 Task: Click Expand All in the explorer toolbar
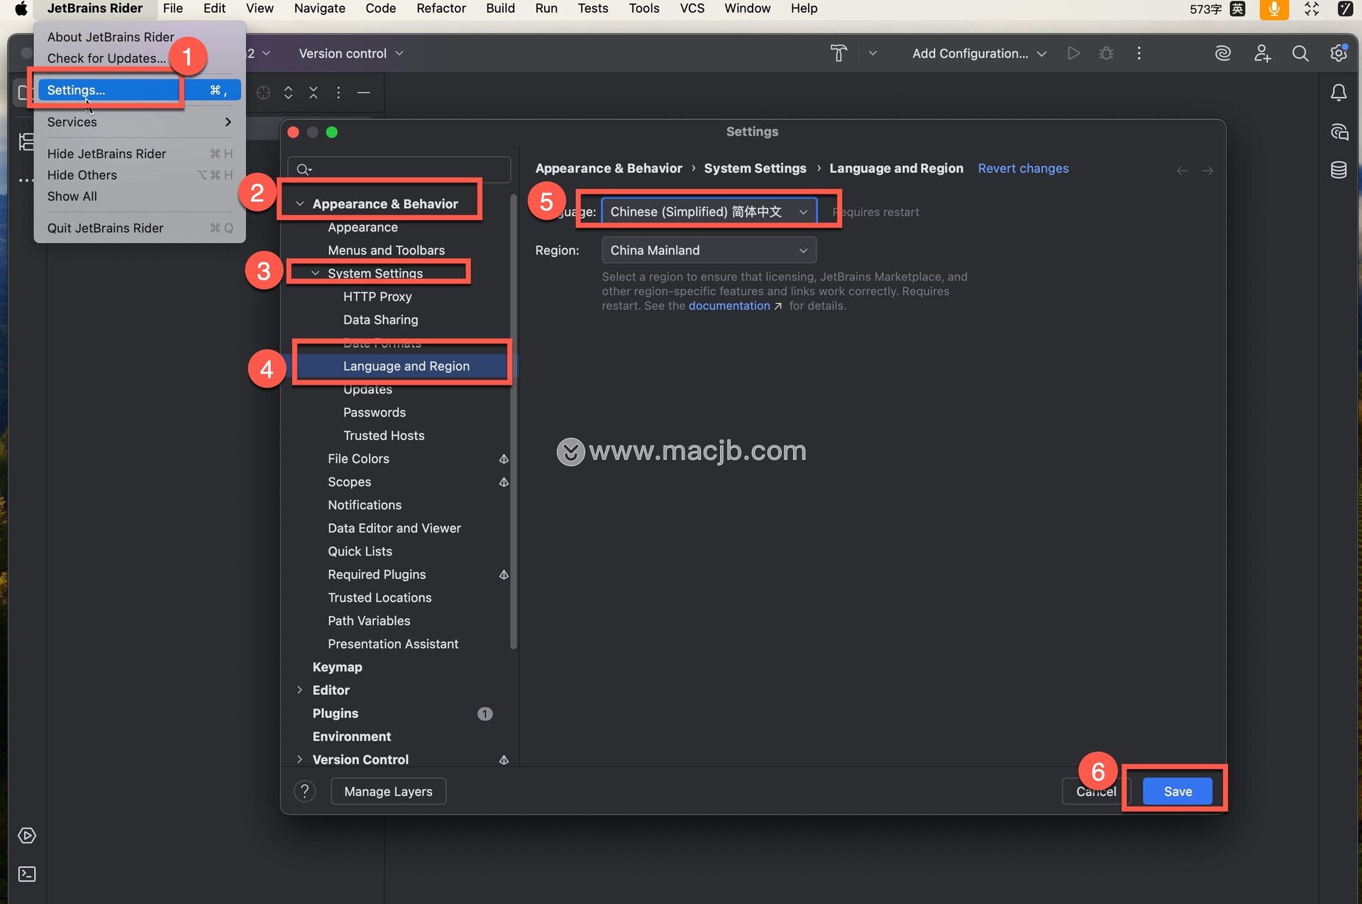[x=288, y=93]
